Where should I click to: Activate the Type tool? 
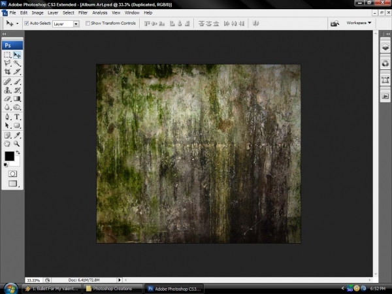(17, 117)
